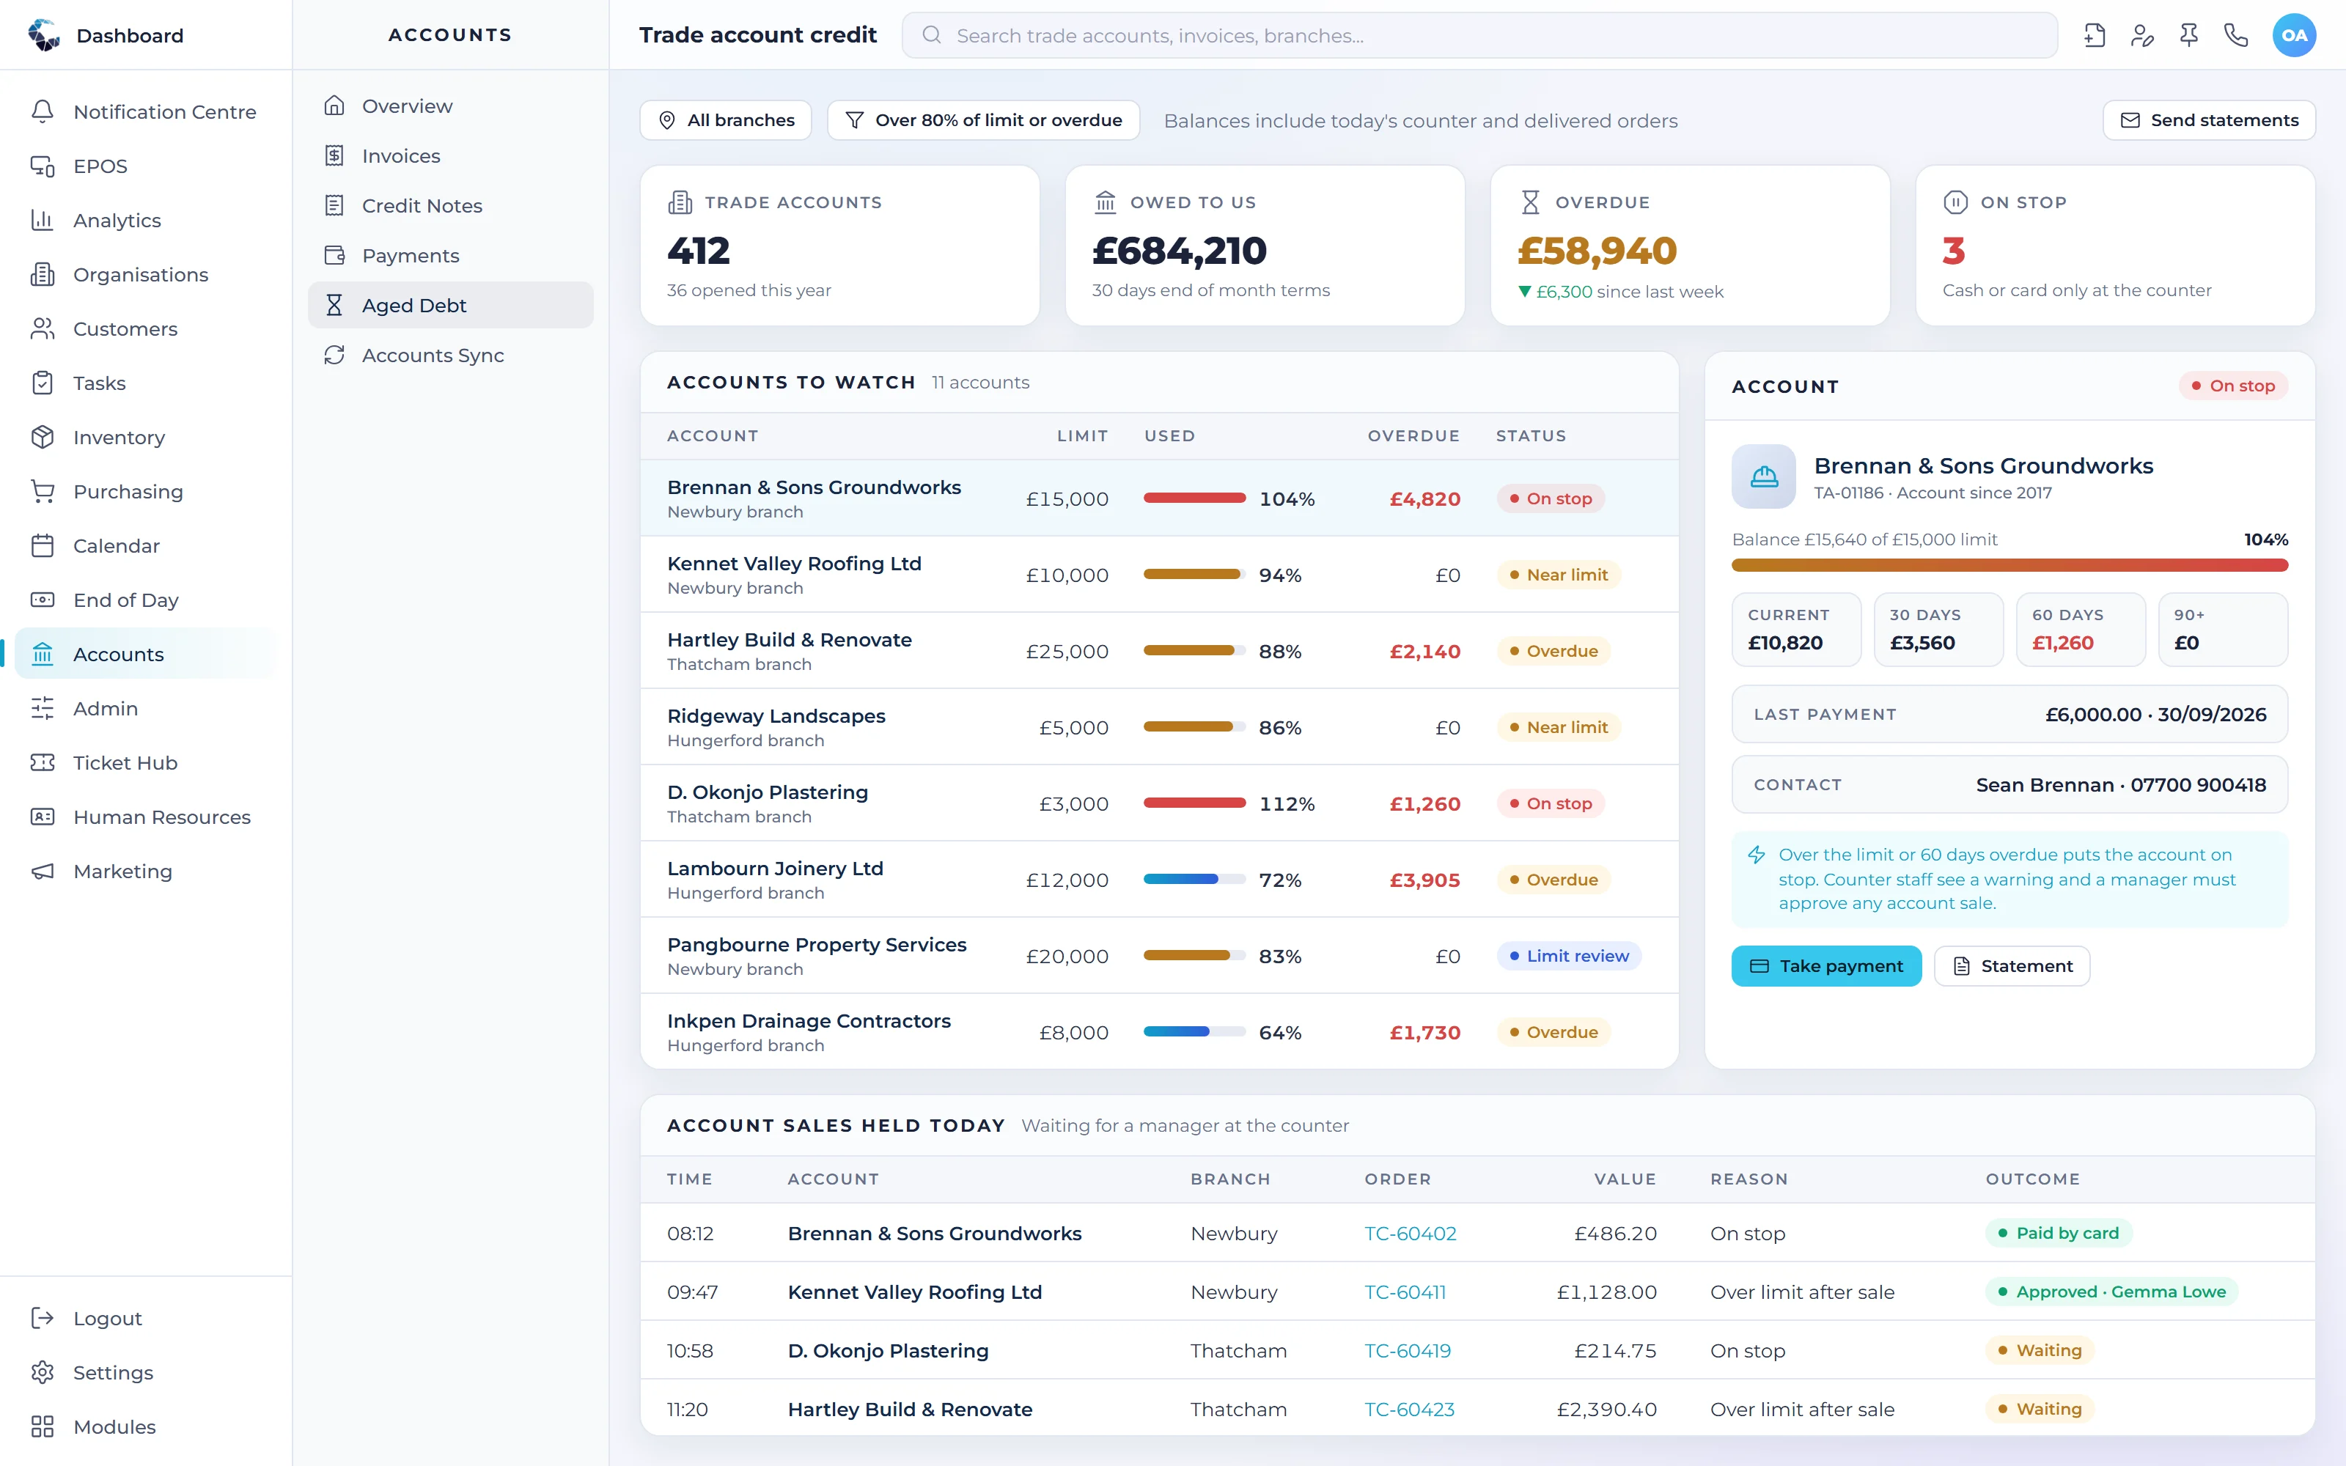Click the Modules grid icon

(x=42, y=1426)
